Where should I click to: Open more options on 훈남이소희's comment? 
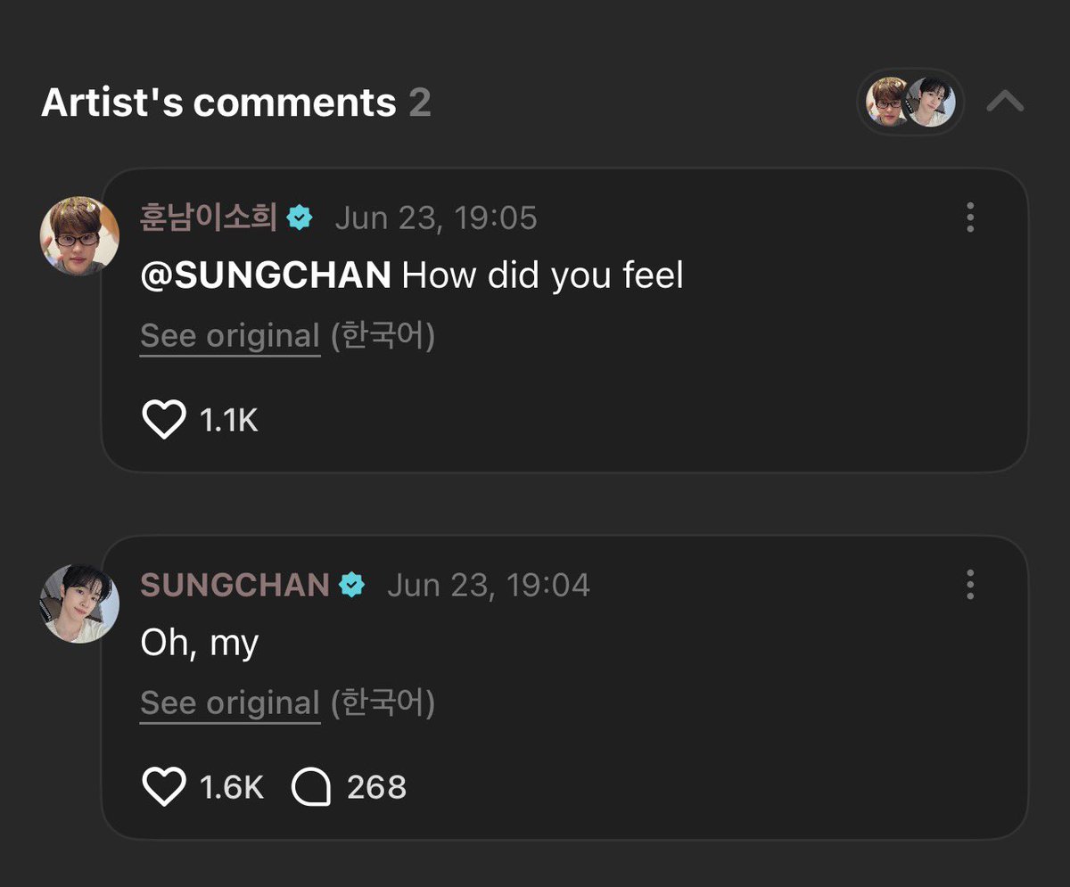pyautogui.click(x=970, y=217)
